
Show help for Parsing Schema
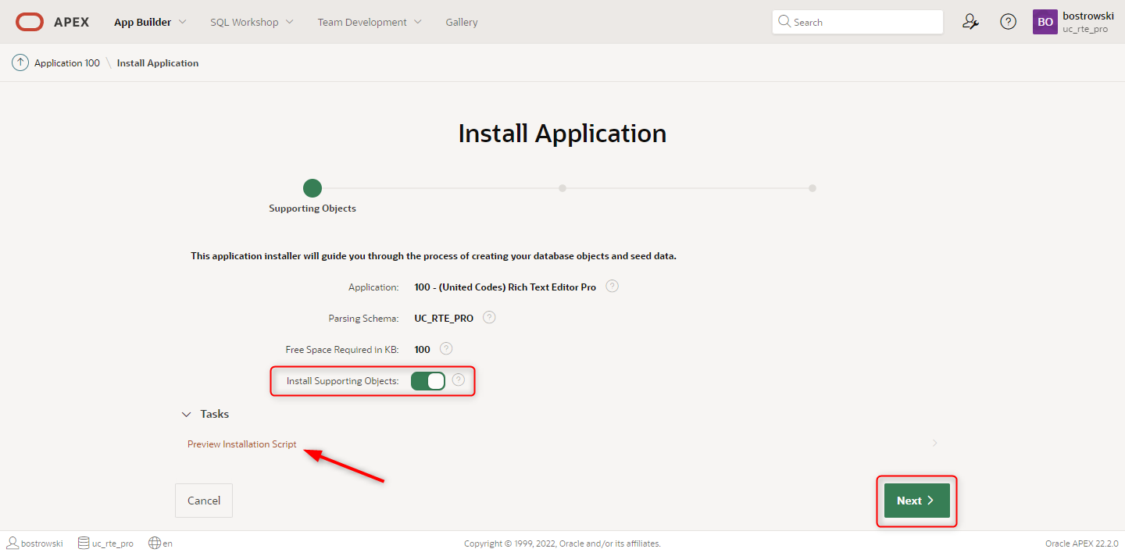point(489,317)
